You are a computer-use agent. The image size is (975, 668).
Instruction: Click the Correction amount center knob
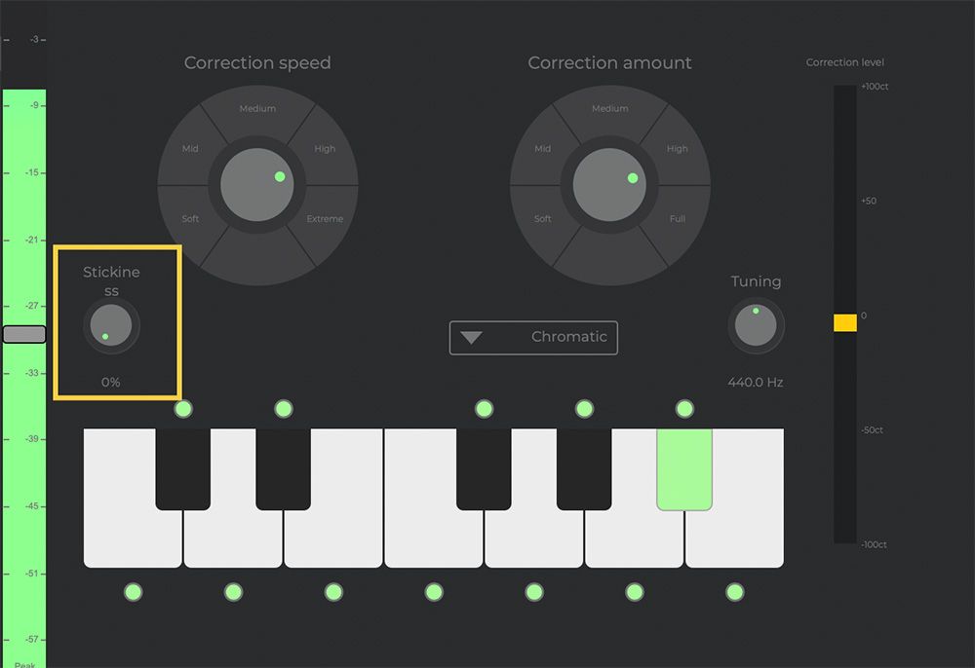609,184
